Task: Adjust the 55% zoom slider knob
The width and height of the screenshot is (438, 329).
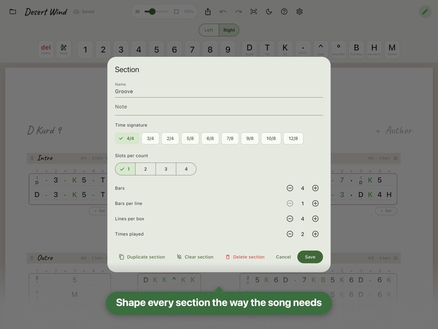Action: (x=152, y=12)
